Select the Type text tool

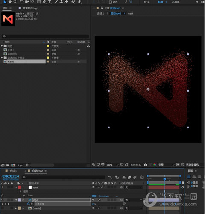[x=50, y=2]
